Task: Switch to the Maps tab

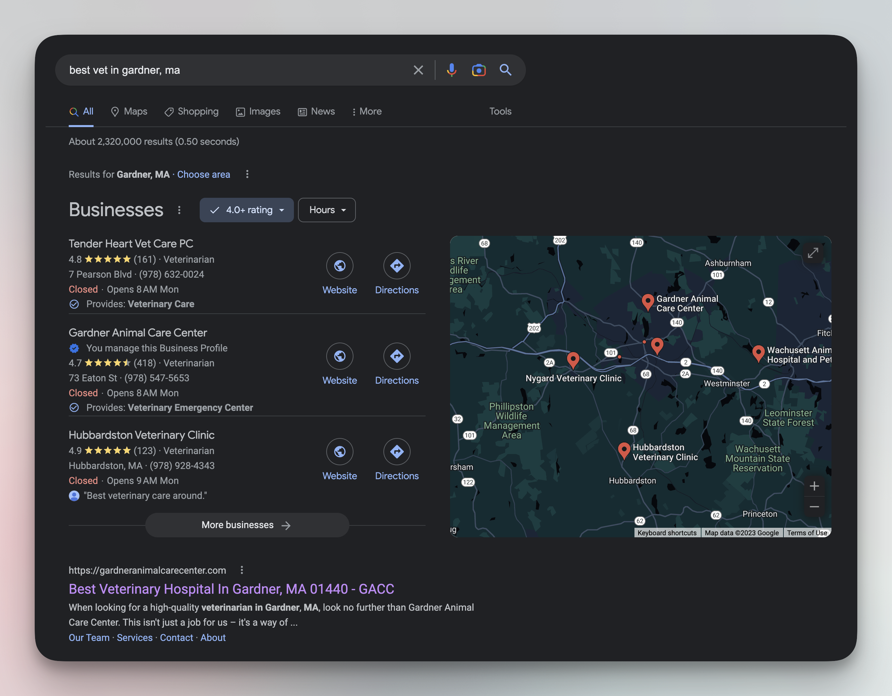Action: [x=129, y=111]
